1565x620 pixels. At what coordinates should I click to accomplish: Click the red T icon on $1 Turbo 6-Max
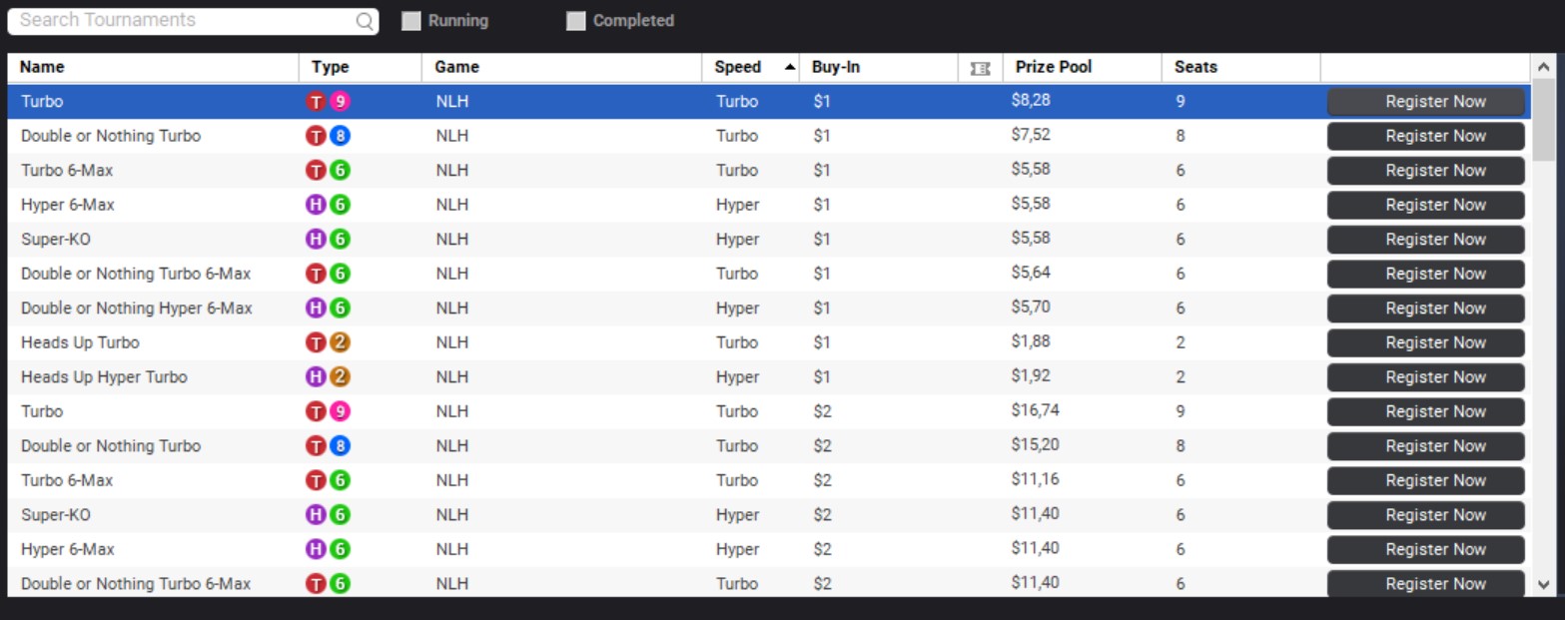click(x=316, y=171)
